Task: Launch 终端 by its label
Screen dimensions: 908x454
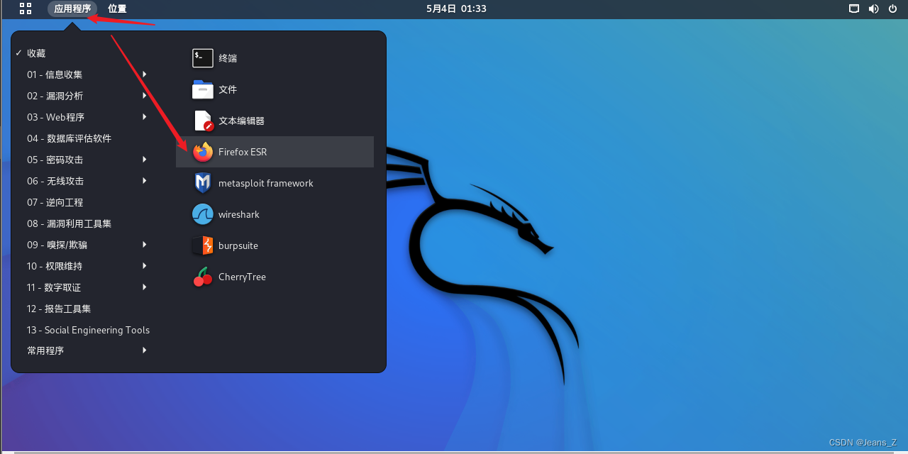Action: click(228, 58)
